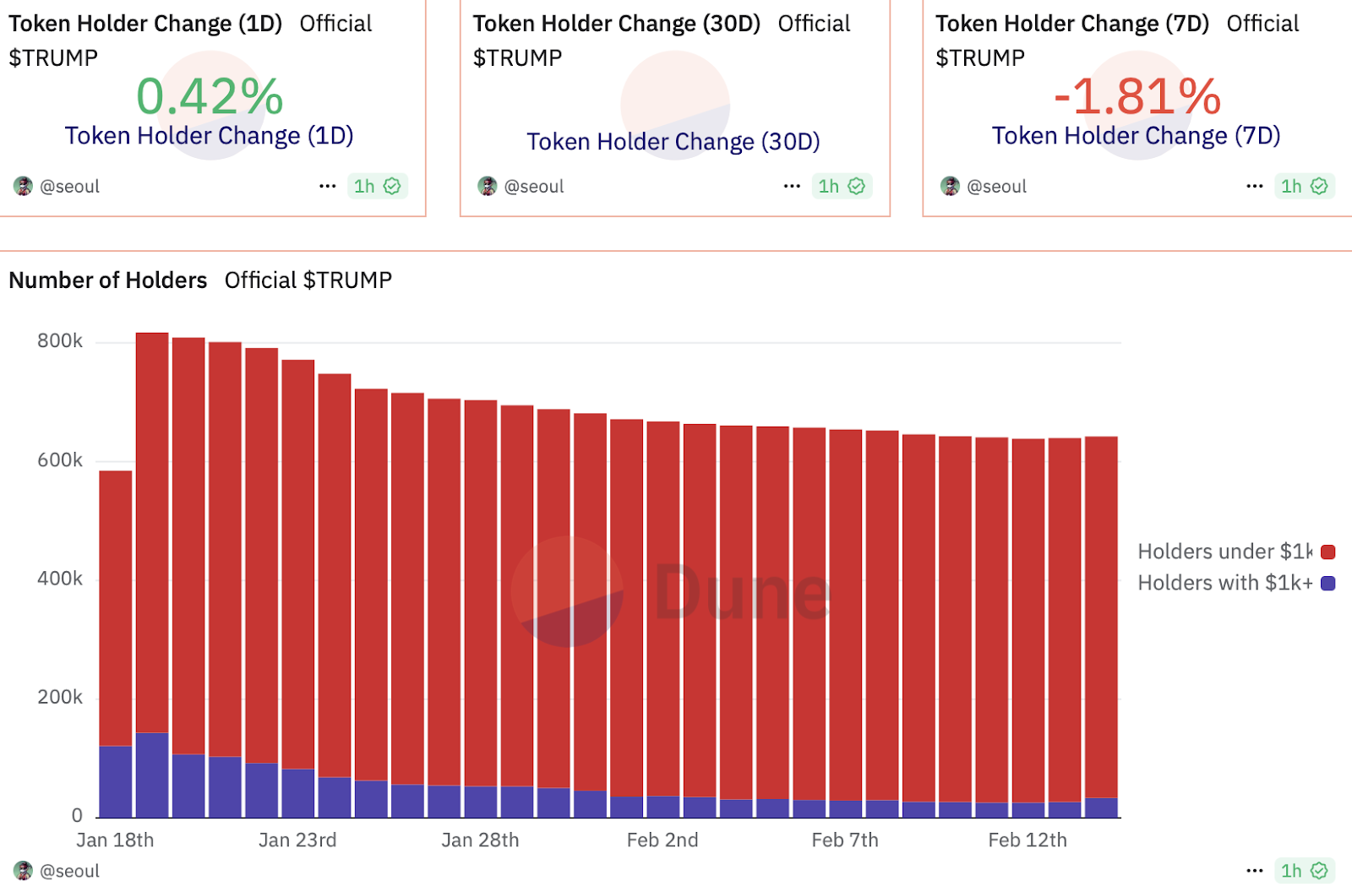
Task: Click the 400k y-axis label
Action: tap(60, 579)
